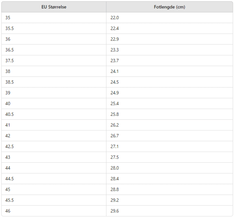Select the EU size 35.5 cell
The image size is (234, 218).
point(10,28)
